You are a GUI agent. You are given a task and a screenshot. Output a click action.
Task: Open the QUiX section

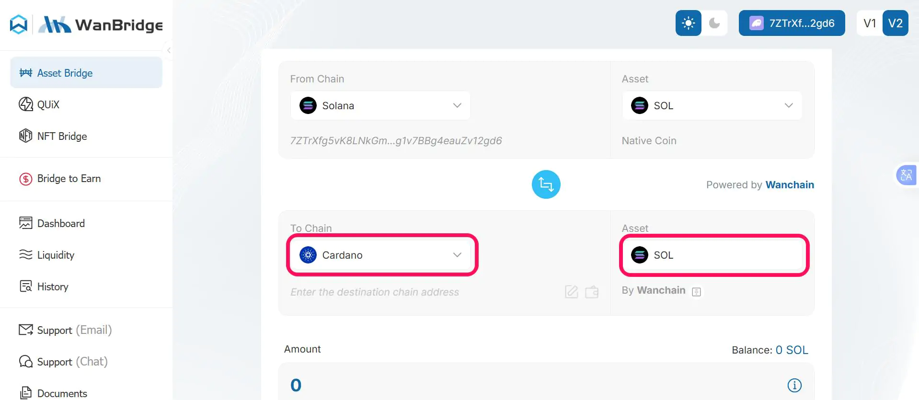(x=48, y=104)
